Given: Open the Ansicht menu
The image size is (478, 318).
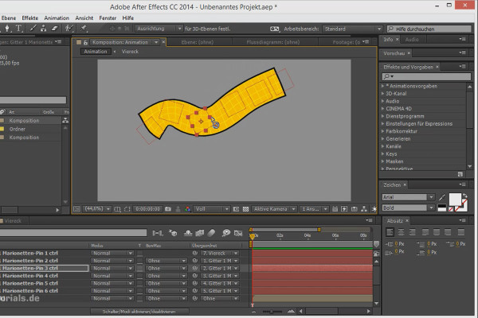Looking at the screenshot, I should point(84,18).
